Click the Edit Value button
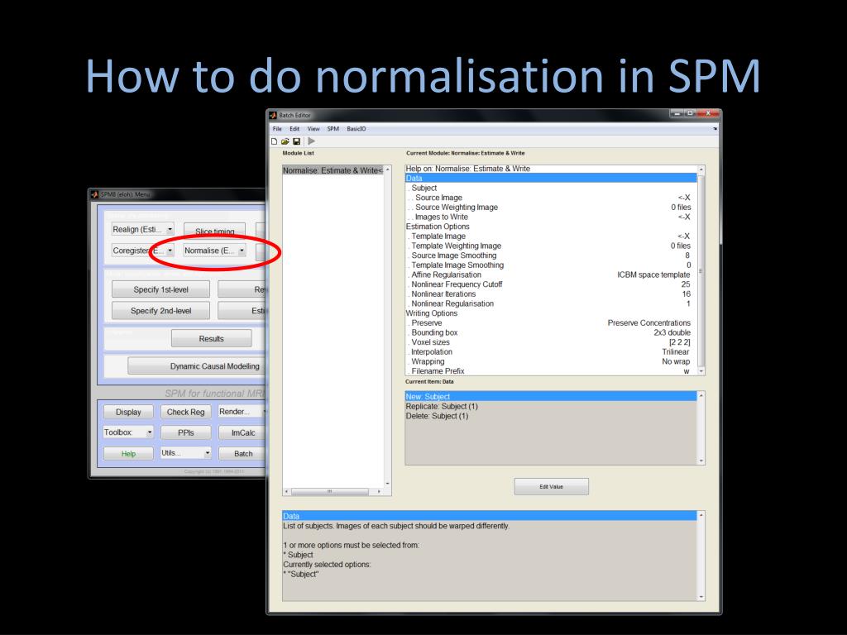 (551, 486)
